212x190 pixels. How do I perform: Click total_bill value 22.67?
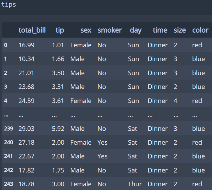26,156
